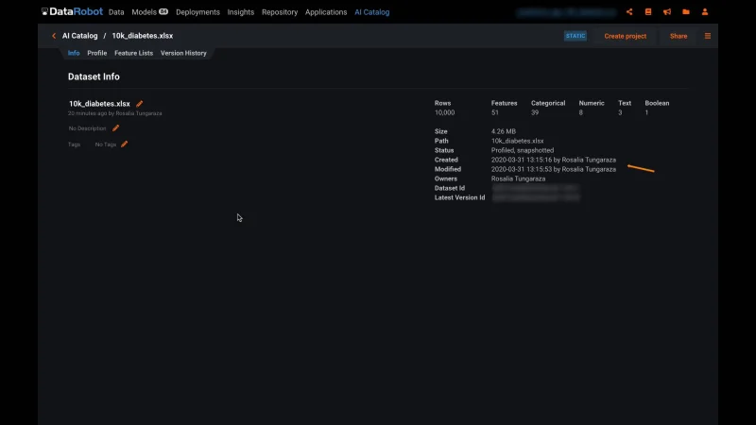Click the Numeric value 8
This screenshot has height=425, width=756.
[580, 112]
